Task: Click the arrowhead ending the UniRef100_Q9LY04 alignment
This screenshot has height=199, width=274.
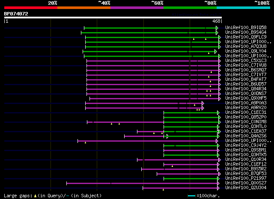Action: click(216, 51)
